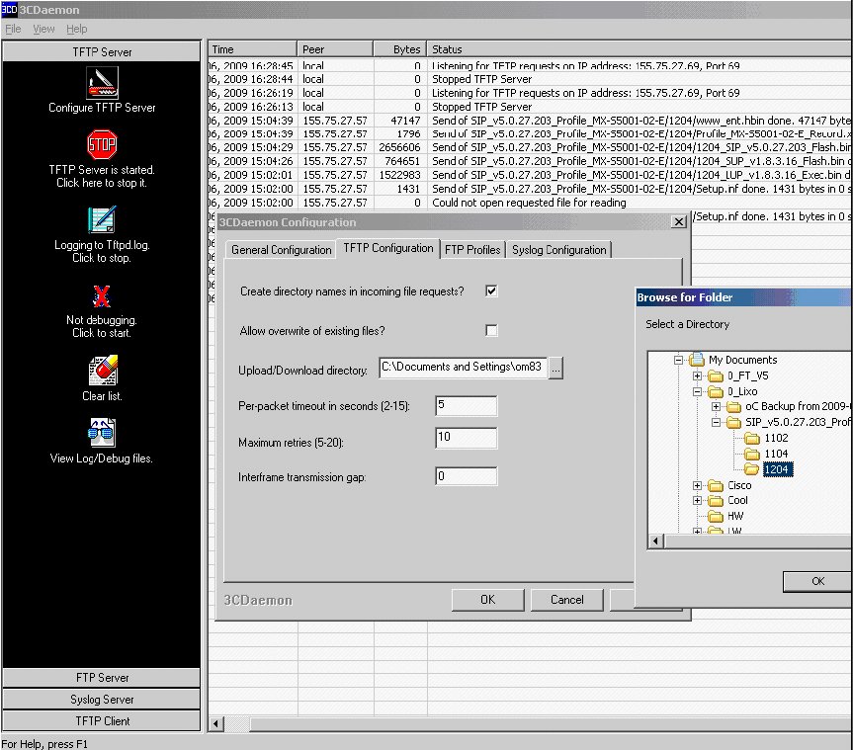Image resolution: width=853 pixels, height=750 pixels.
Task: Click the 0_FT_V5 folder icon
Action: (716, 375)
